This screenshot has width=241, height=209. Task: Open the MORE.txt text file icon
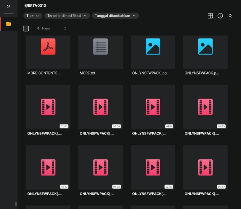point(101,47)
